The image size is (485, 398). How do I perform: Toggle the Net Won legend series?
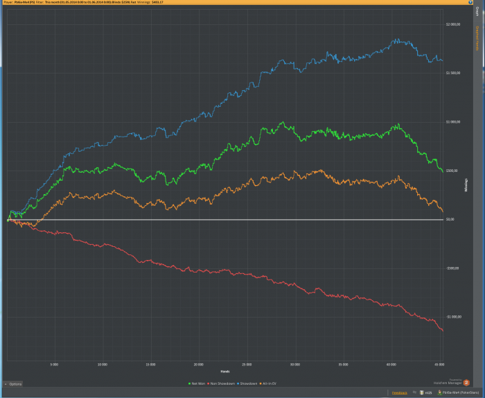[196, 383]
